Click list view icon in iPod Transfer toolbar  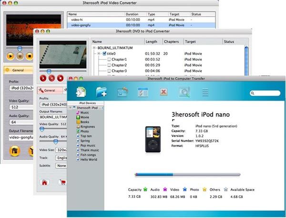(x=205, y=92)
